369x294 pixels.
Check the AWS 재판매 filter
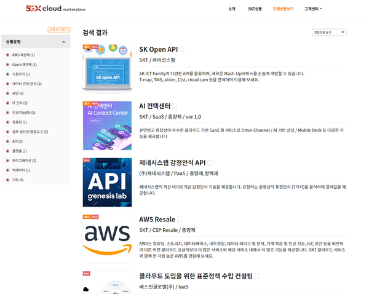coord(8,55)
